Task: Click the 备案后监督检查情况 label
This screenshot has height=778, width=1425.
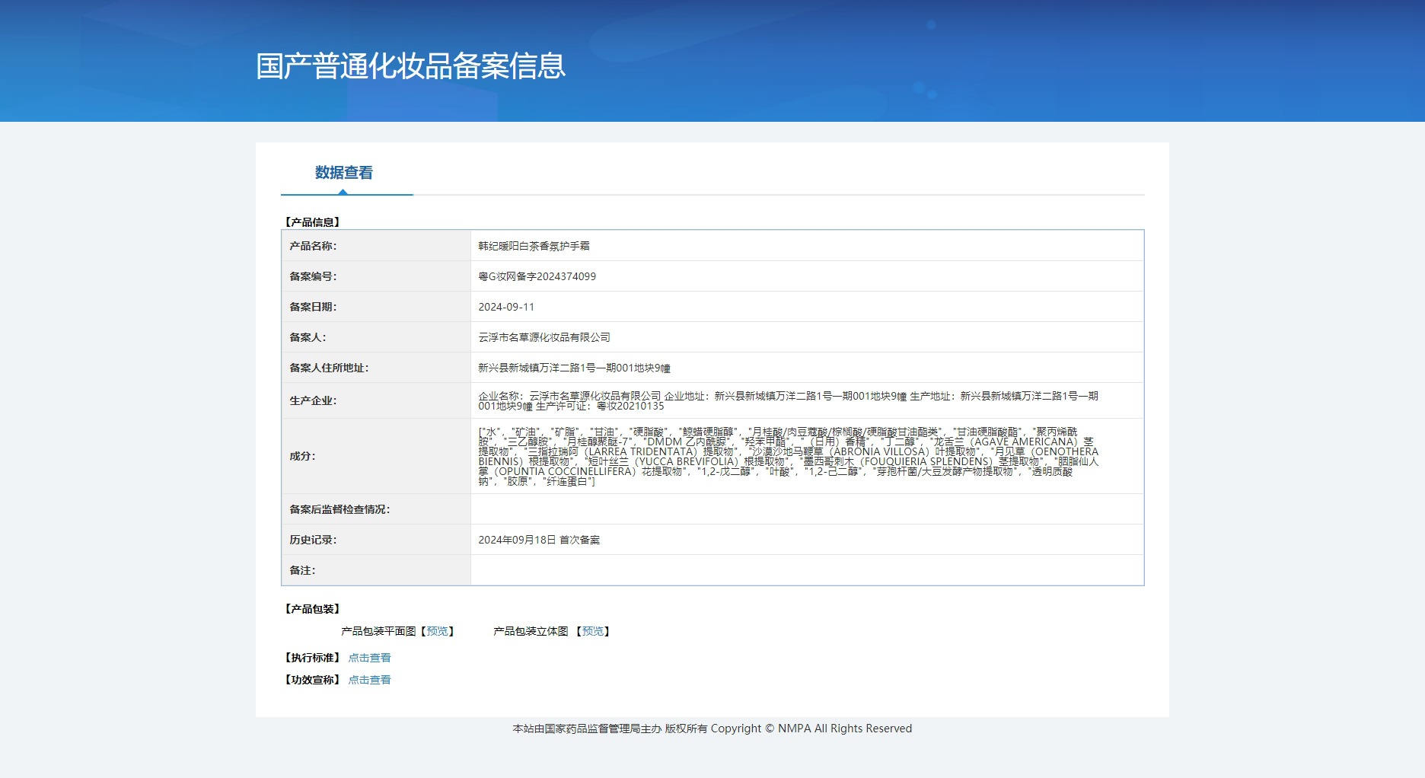Action: 340,509
